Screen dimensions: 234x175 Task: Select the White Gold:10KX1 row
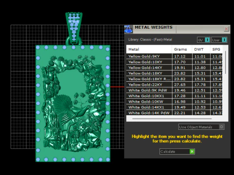(174, 96)
